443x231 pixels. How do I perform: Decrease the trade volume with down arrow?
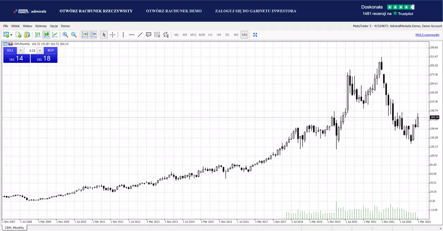20,50
